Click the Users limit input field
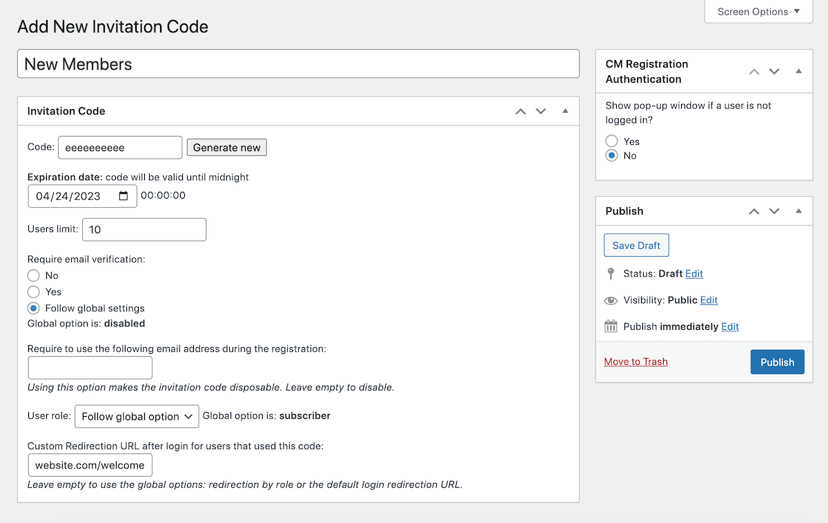 [144, 230]
